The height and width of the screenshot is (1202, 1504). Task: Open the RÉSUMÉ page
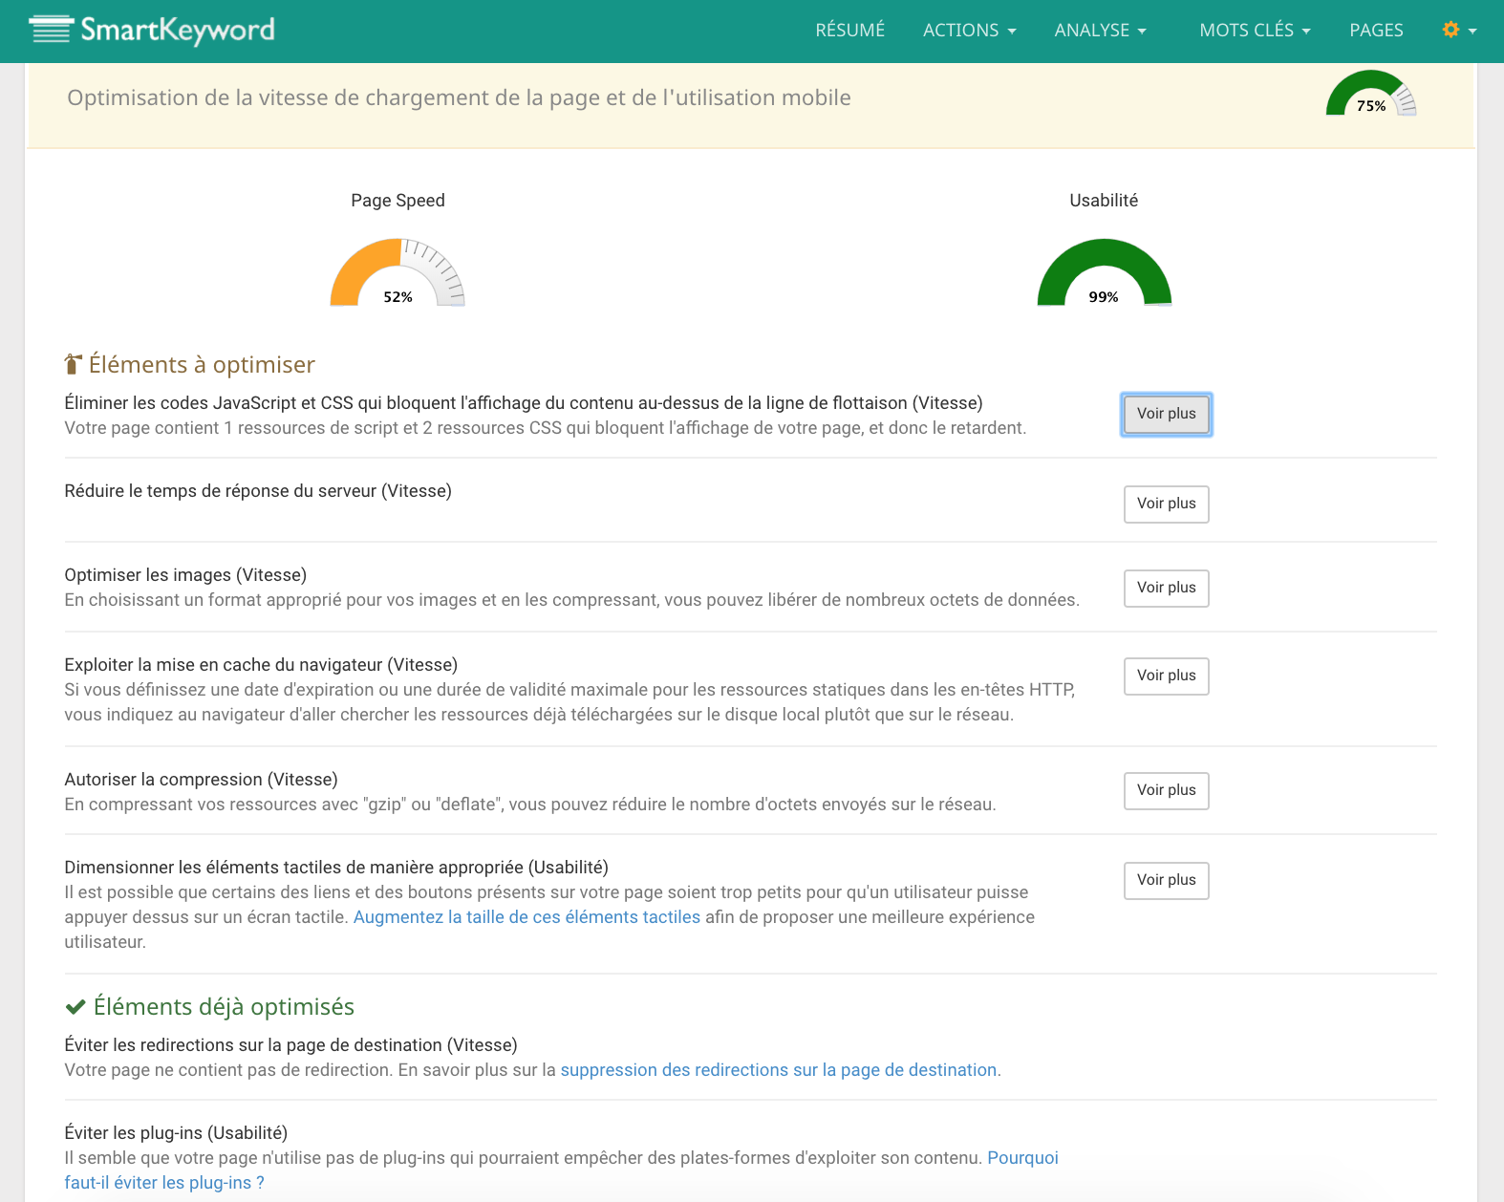(849, 30)
